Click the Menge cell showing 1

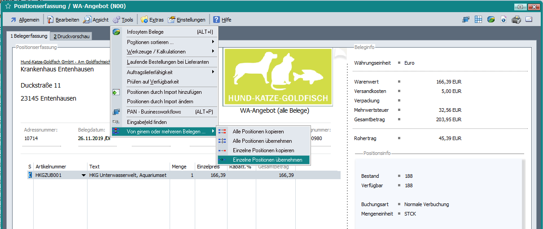click(x=183, y=175)
